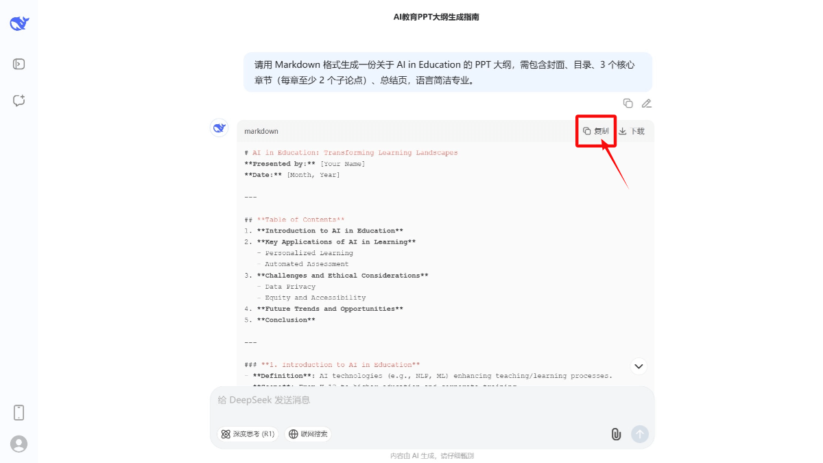Click the Personalized Learning line
The height and width of the screenshot is (463, 823).
(x=305, y=253)
